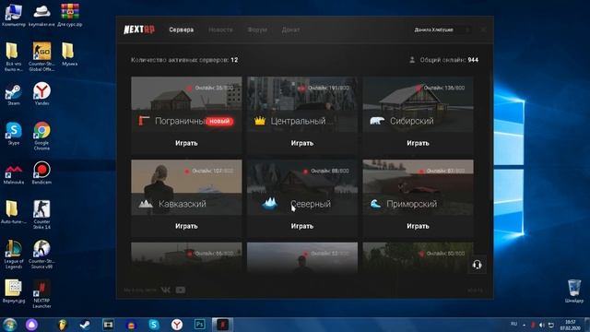Select the Кавказский server thumbnail

point(186,187)
